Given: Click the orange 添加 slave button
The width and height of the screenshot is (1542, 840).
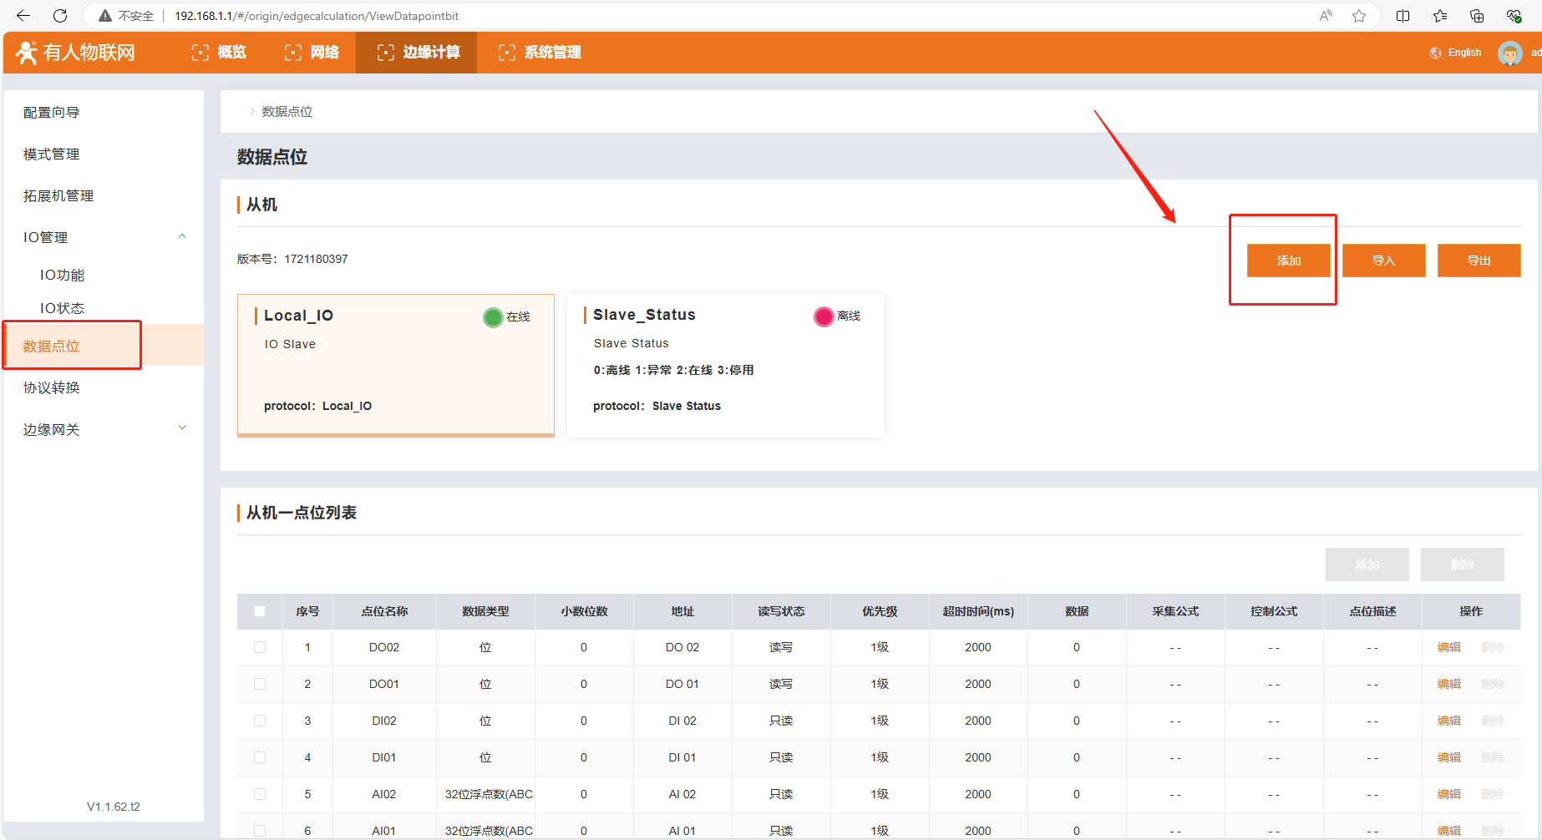Looking at the screenshot, I should click(x=1288, y=261).
